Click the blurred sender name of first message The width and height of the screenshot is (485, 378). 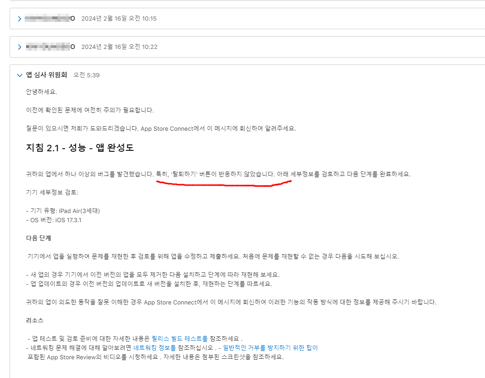[x=49, y=19]
